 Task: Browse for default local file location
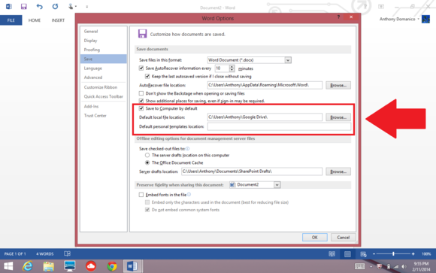pyautogui.click(x=338, y=117)
